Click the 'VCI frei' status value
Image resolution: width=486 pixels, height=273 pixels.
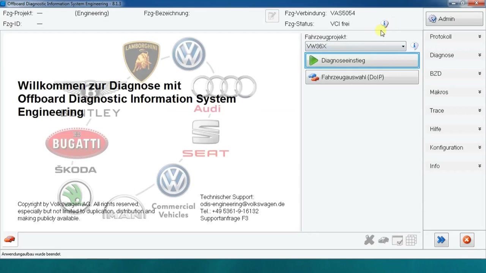coord(340,24)
